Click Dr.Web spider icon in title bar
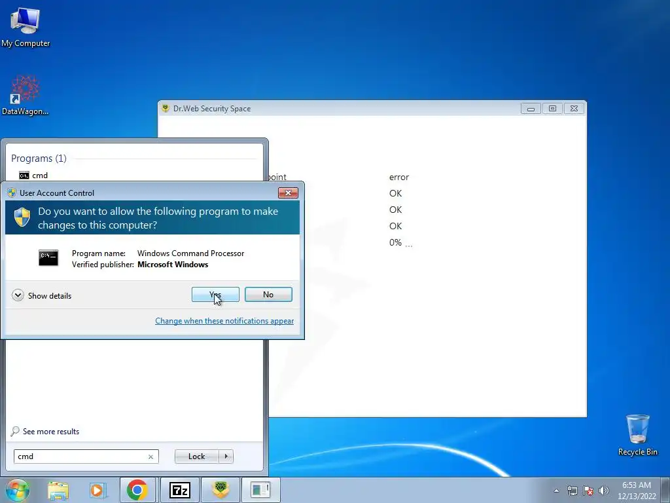This screenshot has width=670, height=503. [x=166, y=108]
